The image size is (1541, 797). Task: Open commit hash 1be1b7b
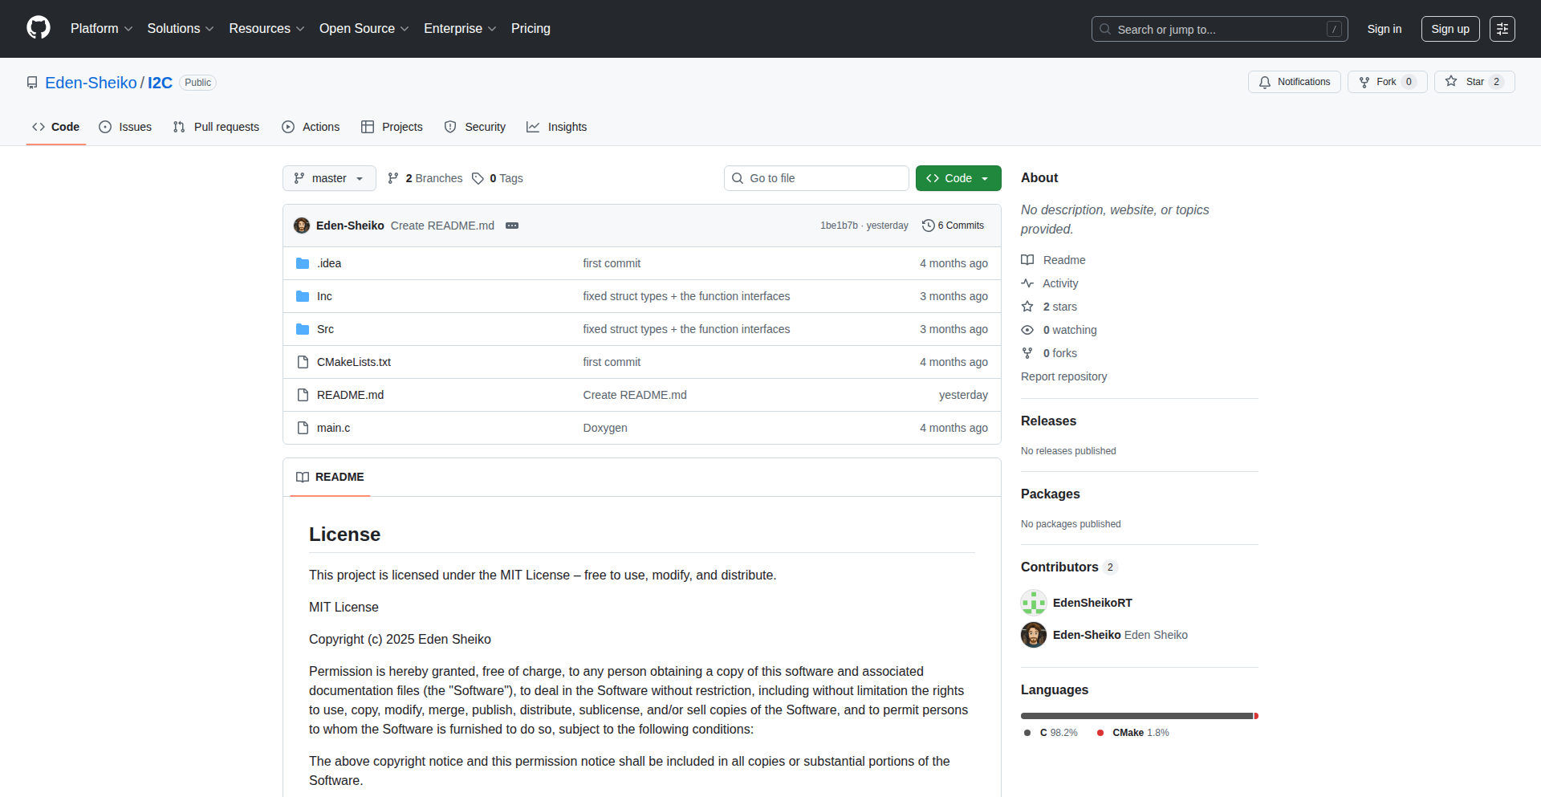tap(839, 226)
